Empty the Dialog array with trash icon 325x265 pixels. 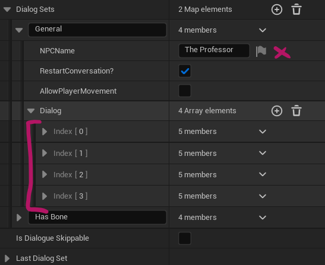coord(296,111)
